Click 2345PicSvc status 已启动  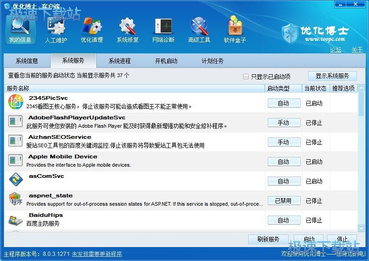click(314, 103)
